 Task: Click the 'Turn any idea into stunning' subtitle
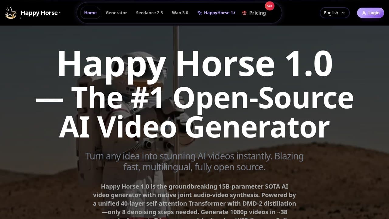coord(194,162)
